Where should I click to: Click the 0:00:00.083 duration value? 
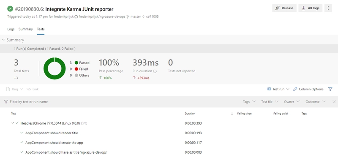point(193,152)
